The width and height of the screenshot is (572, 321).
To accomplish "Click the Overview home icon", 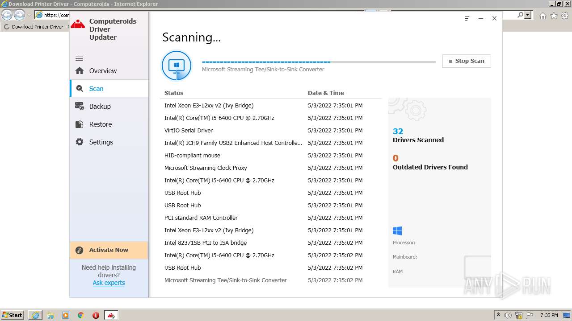I will [x=80, y=70].
